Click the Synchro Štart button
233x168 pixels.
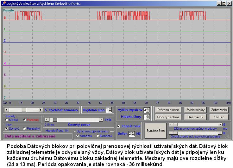click(x=155, y=131)
